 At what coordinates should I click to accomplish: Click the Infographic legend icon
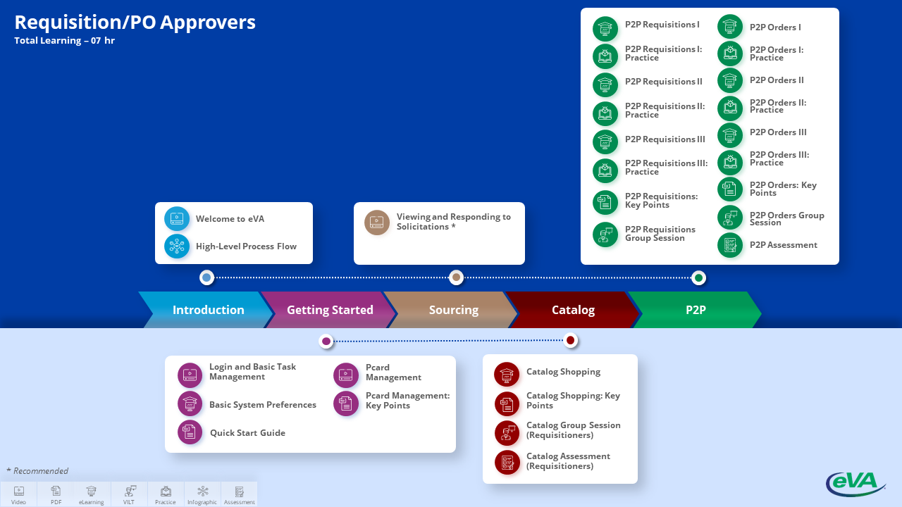point(203,491)
